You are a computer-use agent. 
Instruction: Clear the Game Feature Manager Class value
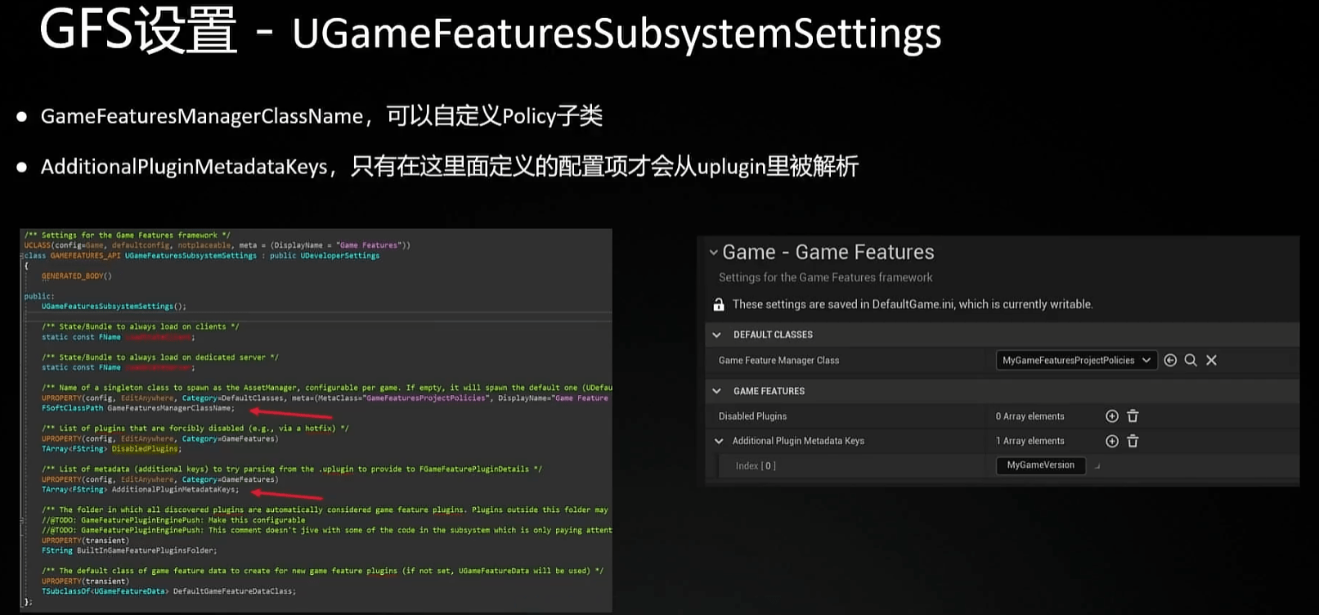point(1211,361)
